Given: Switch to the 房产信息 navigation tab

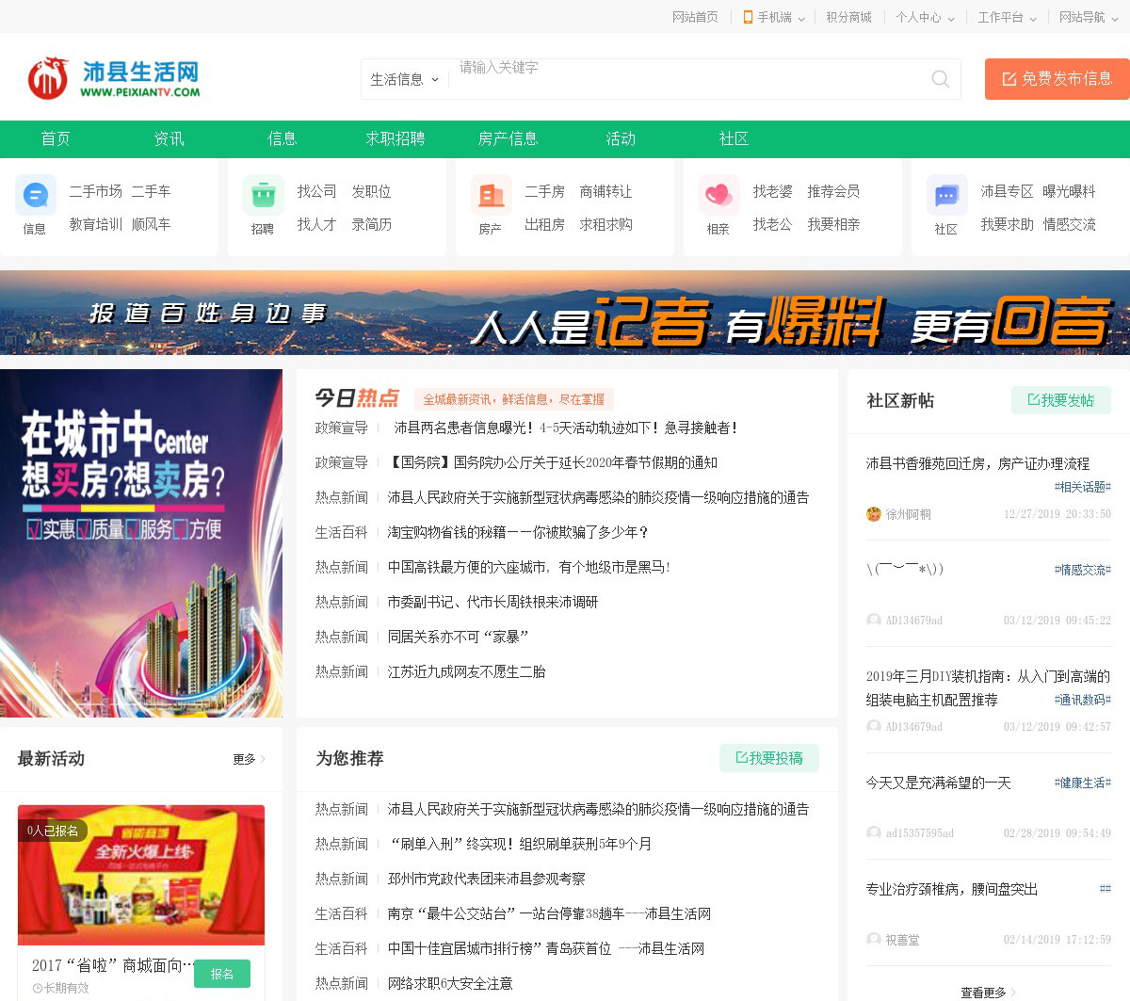Looking at the screenshot, I should tap(508, 138).
